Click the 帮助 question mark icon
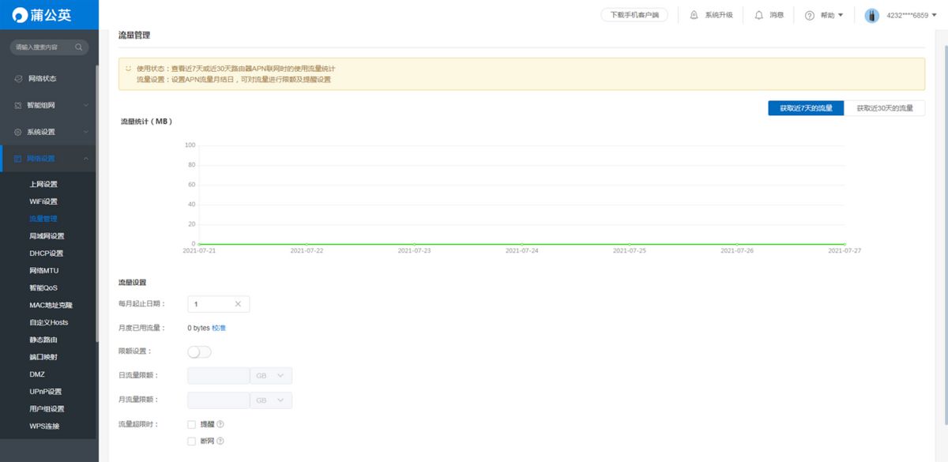This screenshot has height=462, width=948. pyautogui.click(x=810, y=15)
